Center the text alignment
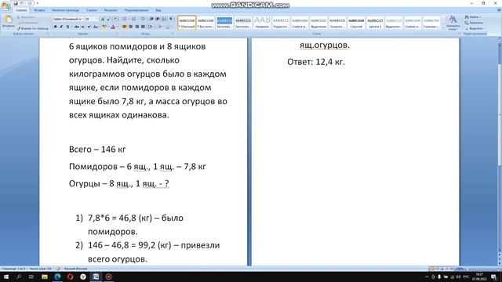The image size is (502, 282). (x=131, y=27)
